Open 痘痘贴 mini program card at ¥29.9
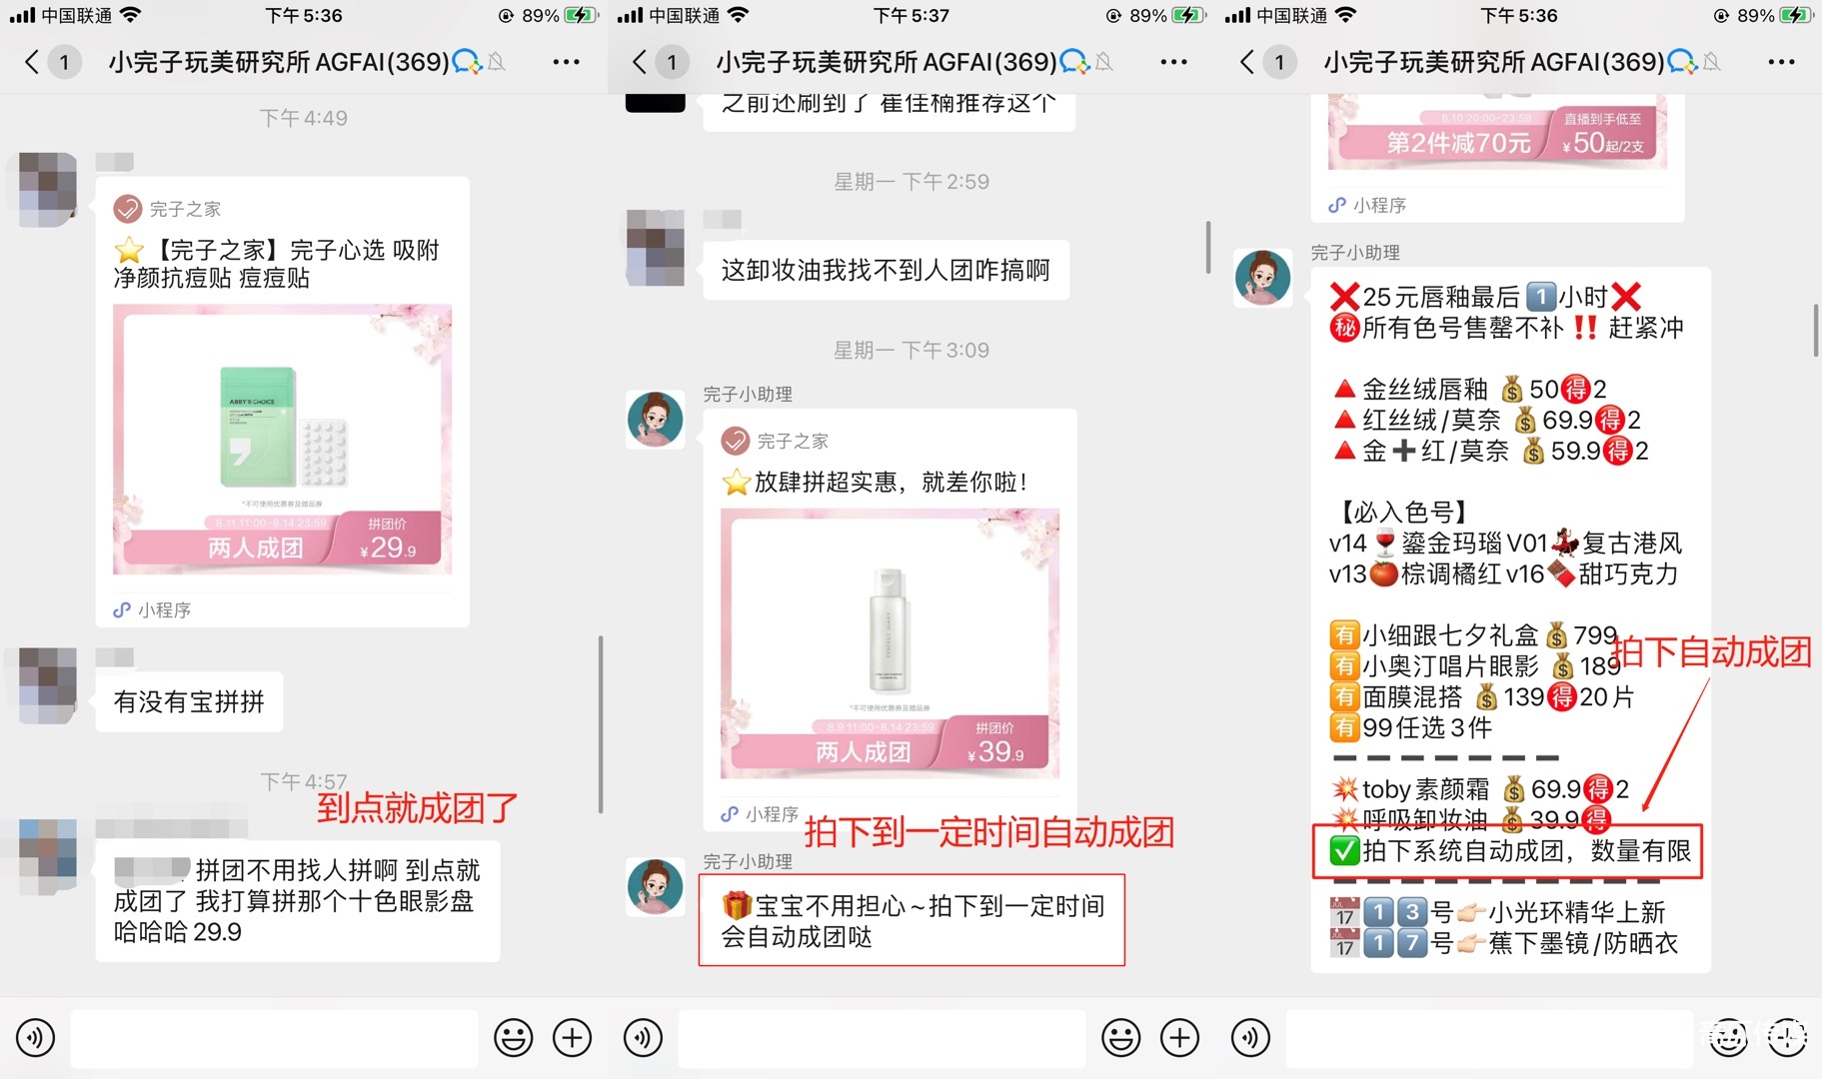 (x=282, y=440)
